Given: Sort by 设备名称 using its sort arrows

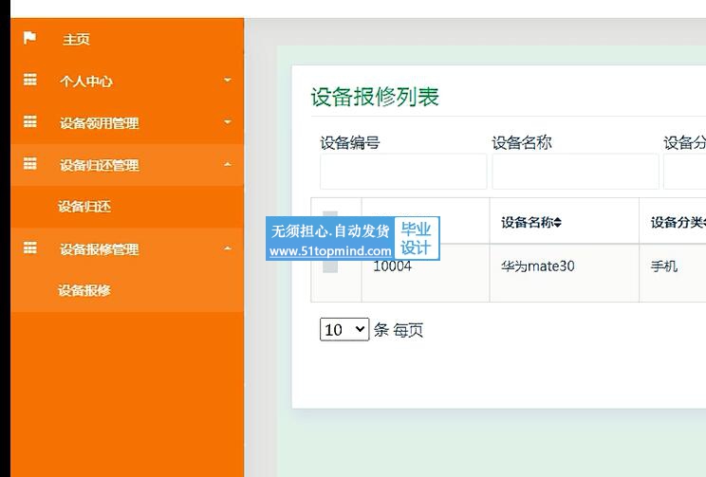Looking at the screenshot, I should (x=558, y=223).
